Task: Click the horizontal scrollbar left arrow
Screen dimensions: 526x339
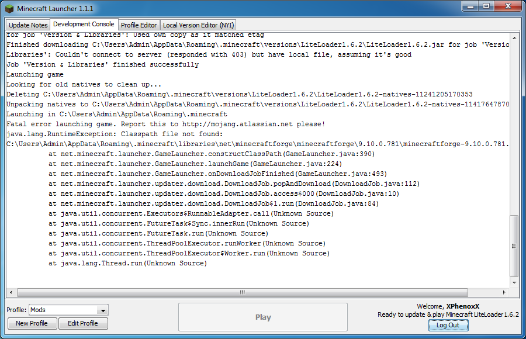Action: [11, 292]
